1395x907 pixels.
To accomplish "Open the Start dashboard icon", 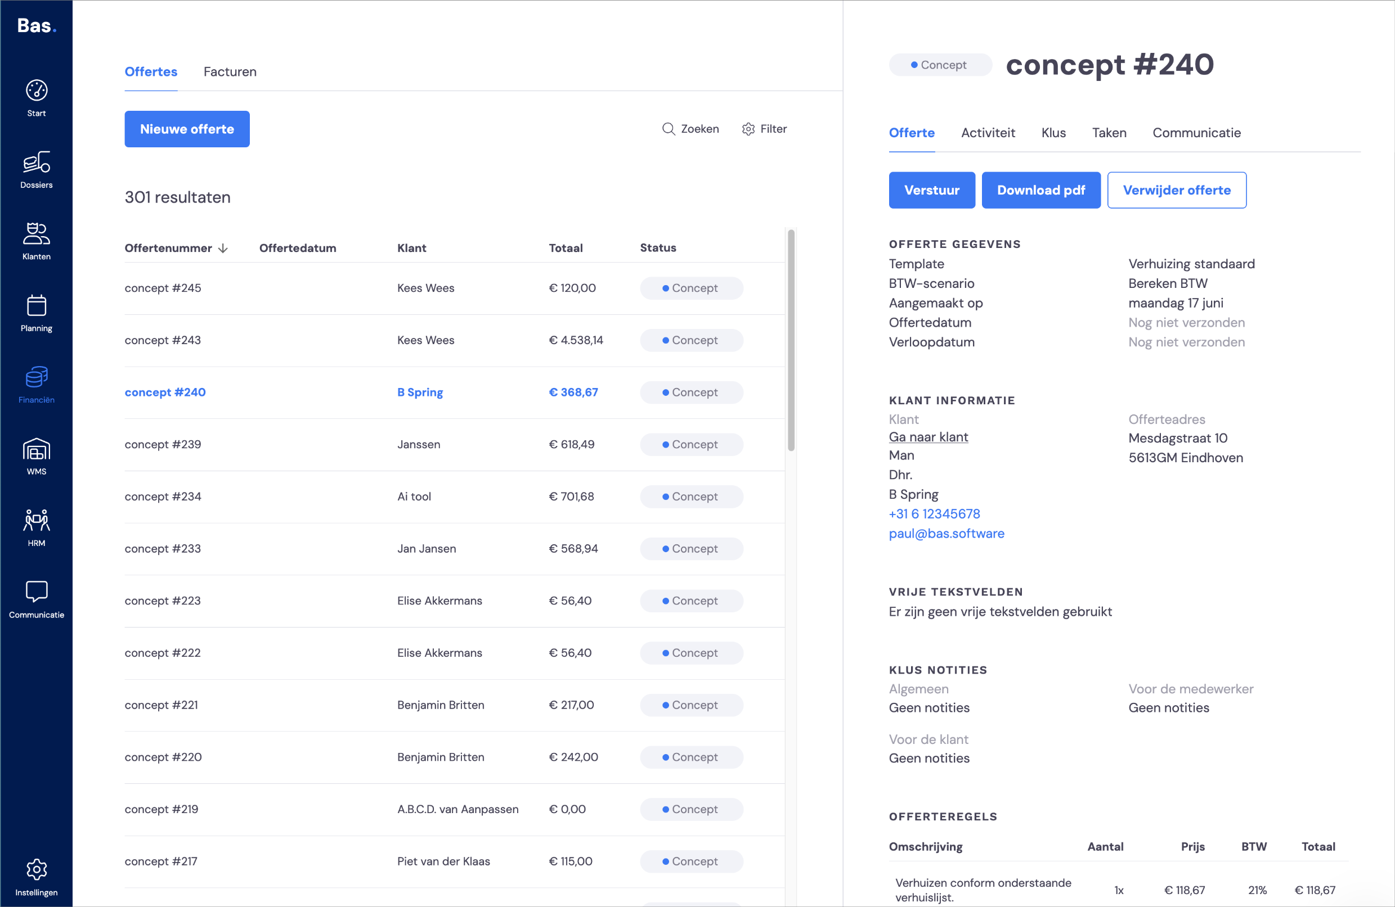I will pos(37,91).
